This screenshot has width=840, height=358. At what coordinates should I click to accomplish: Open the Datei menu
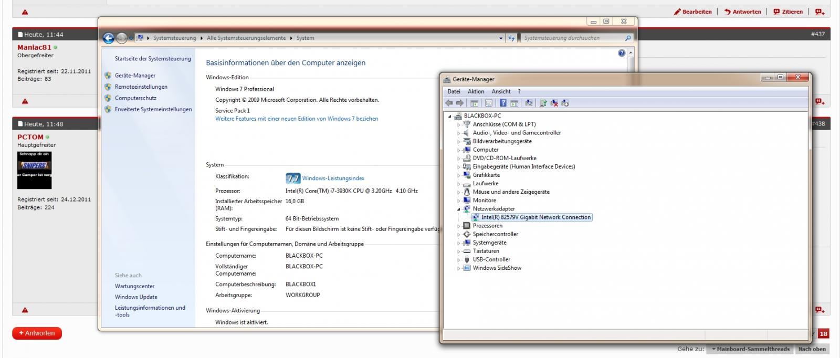454,91
